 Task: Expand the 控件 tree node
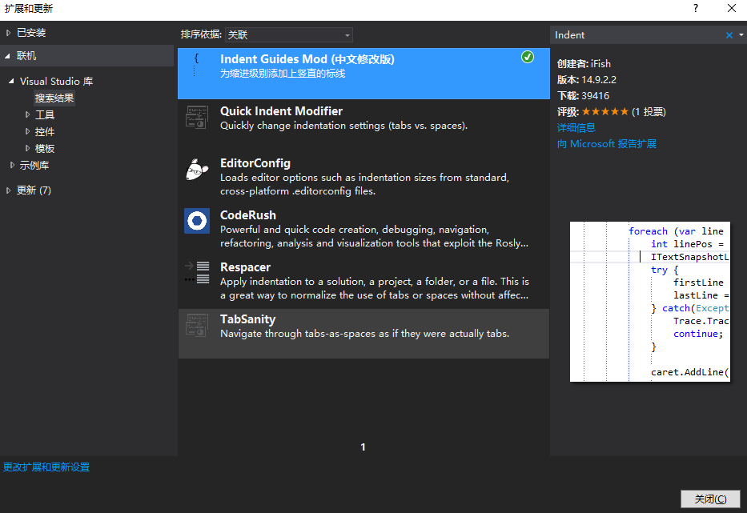28,131
